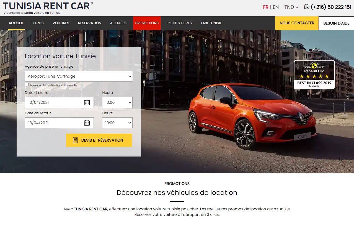Image resolution: width=354 pixels, height=228 pixels.
Task: Click the Euro NCAP Renault Clio badge
Action: [314, 75]
